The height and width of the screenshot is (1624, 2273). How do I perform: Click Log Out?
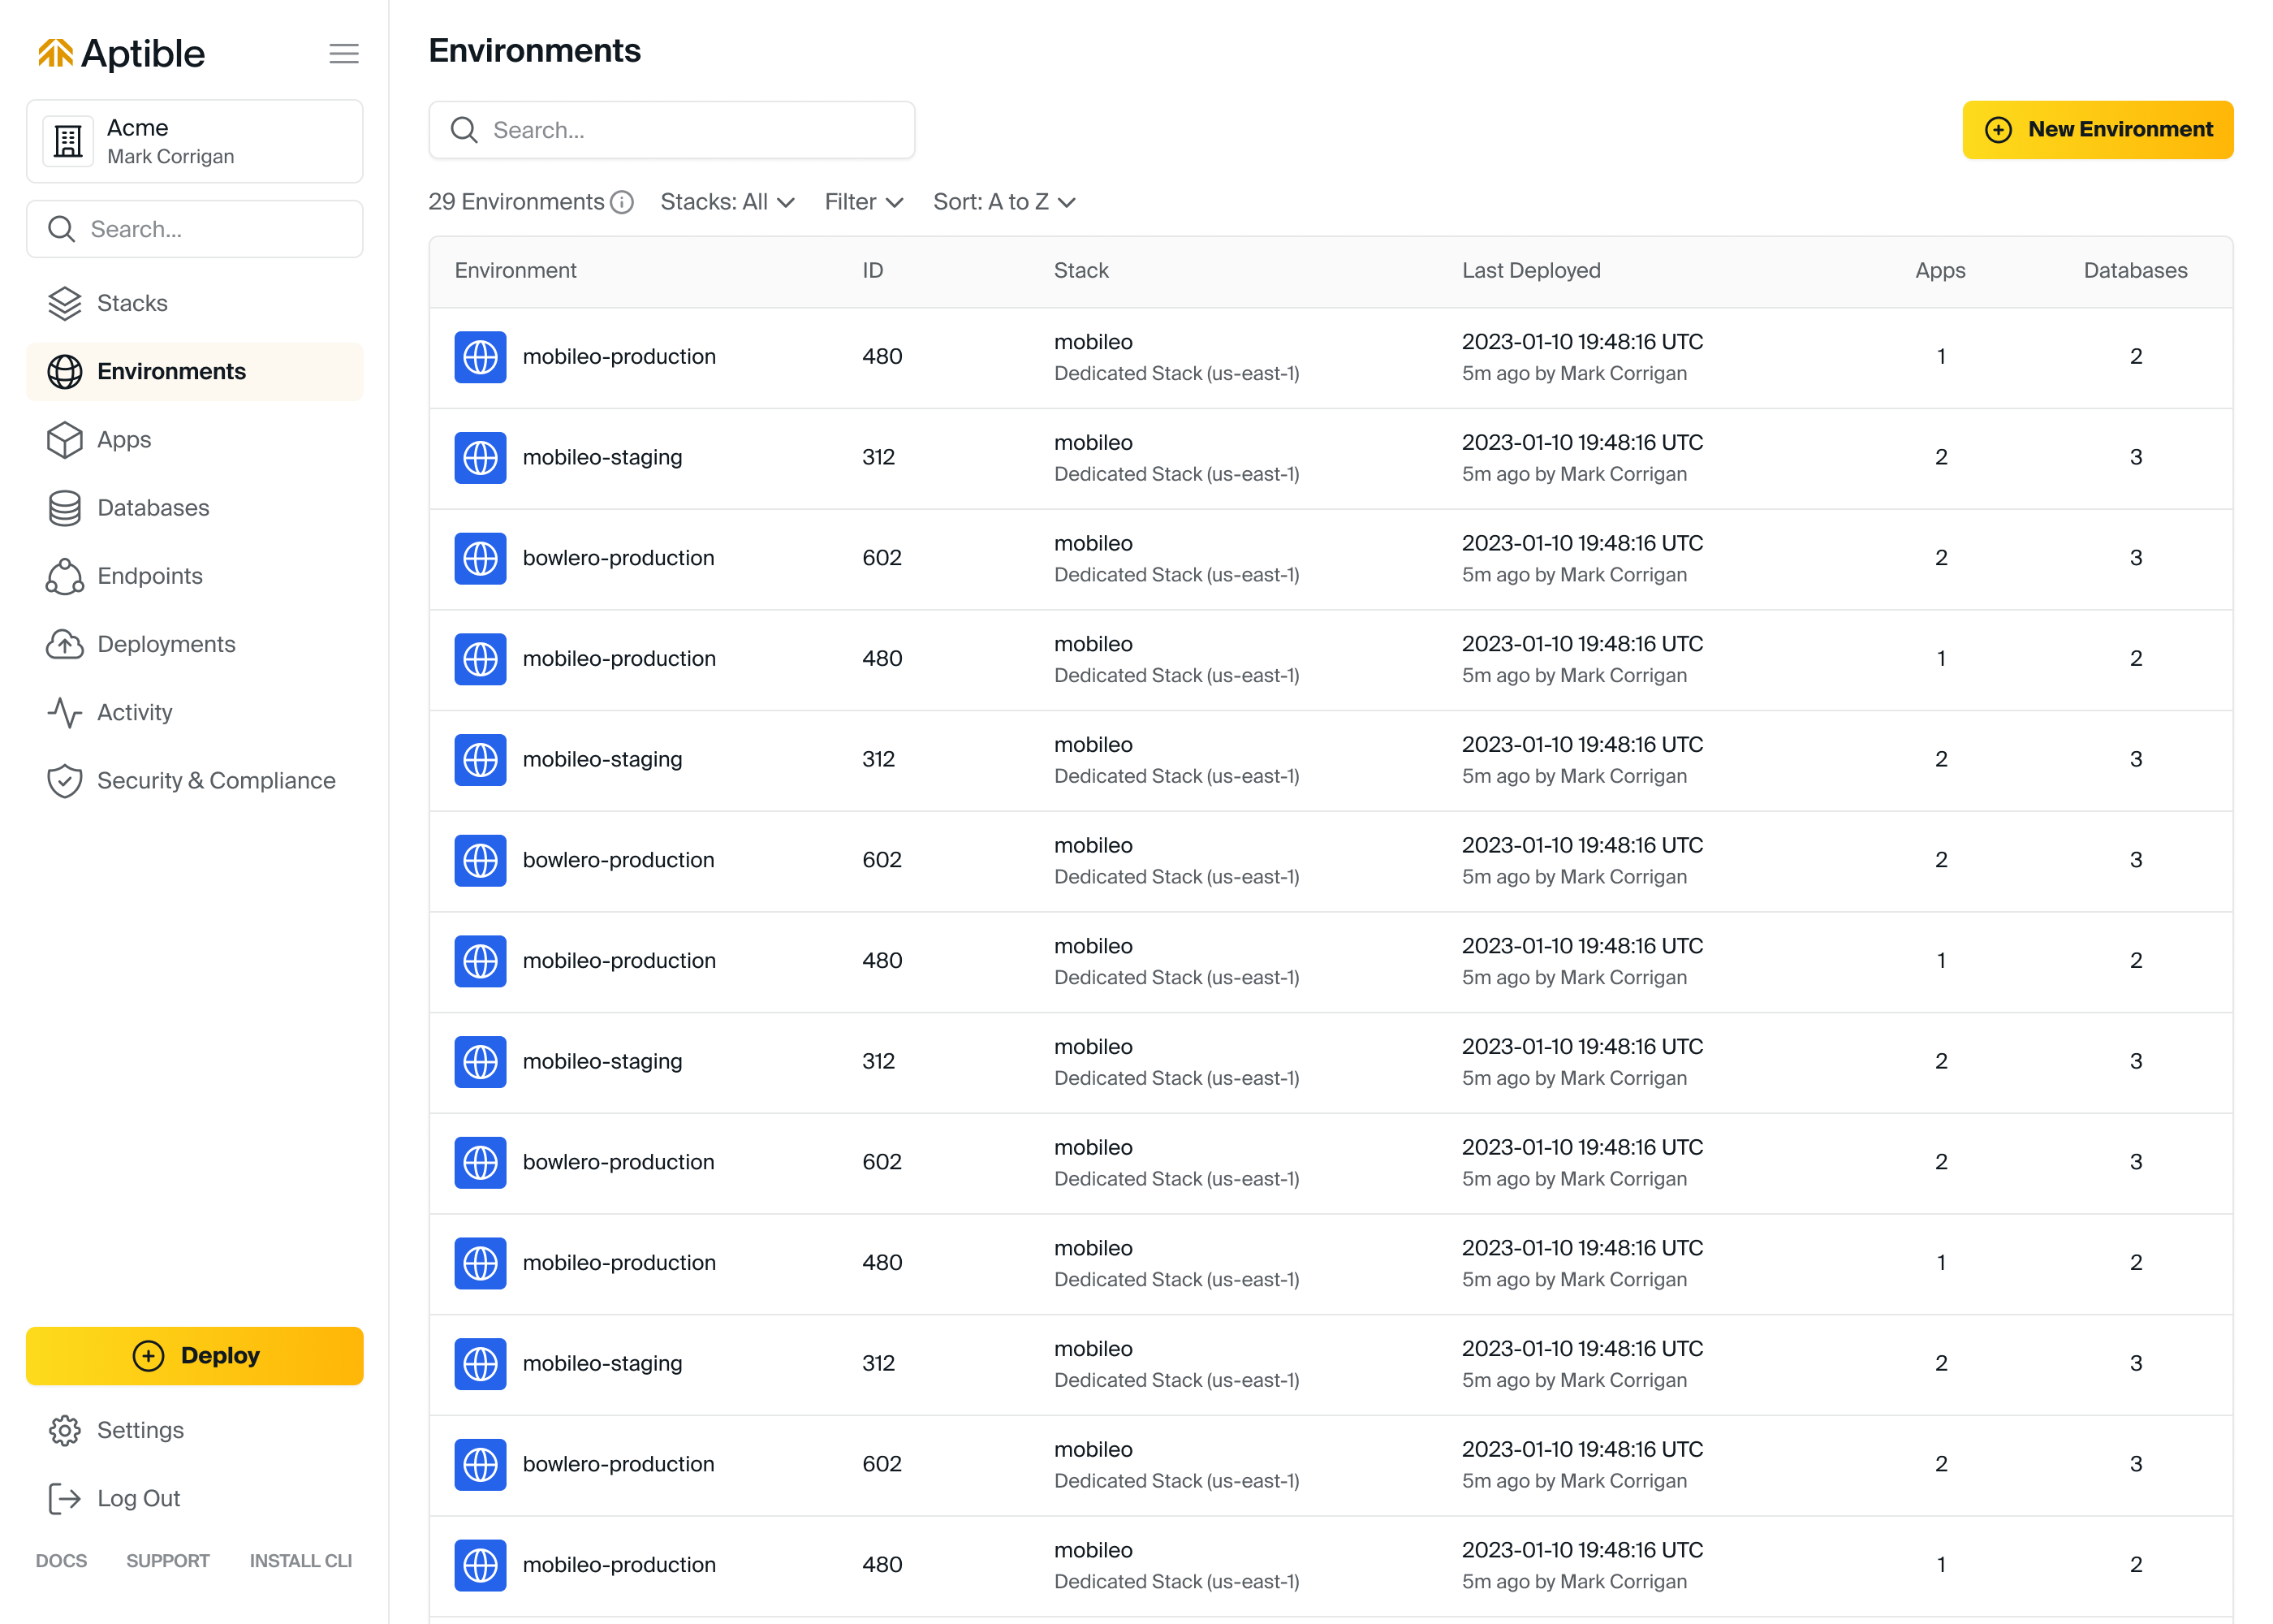coord(195,1498)
